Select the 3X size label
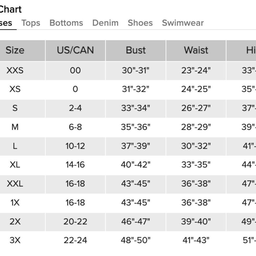The height and width of the screenshot is (256, 256). pos(15,240)
